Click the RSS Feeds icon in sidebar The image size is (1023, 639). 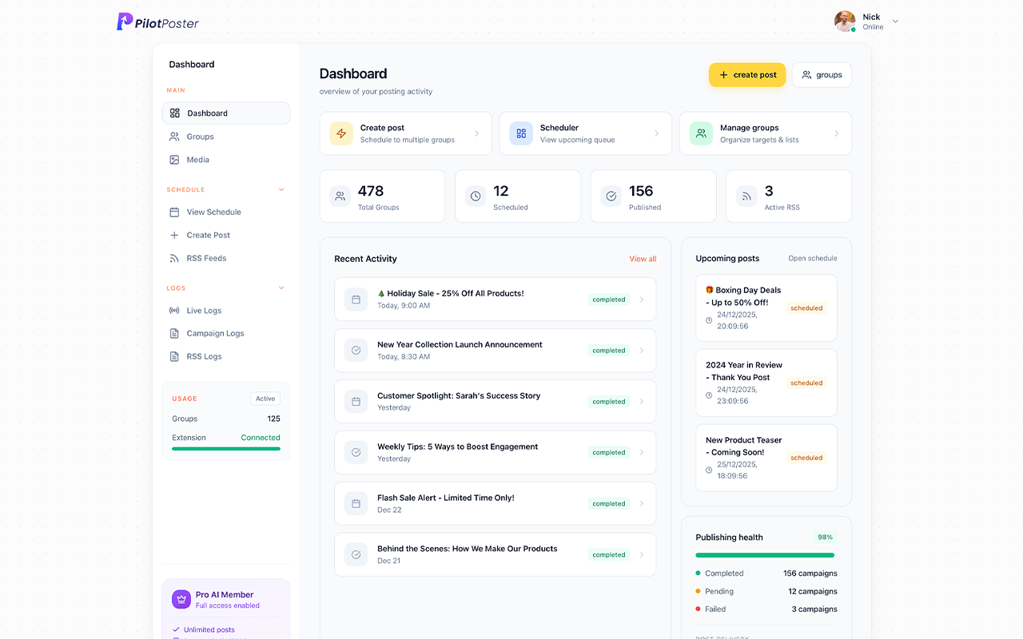(174, 259)
